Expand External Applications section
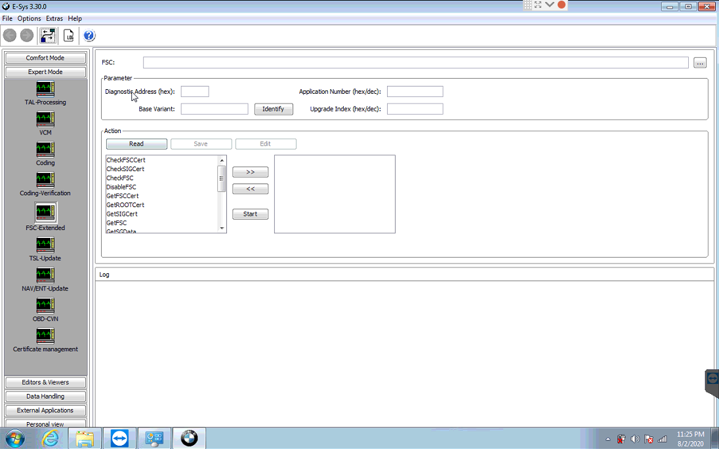This screenshot has width=719, height=449. (45, 410)
